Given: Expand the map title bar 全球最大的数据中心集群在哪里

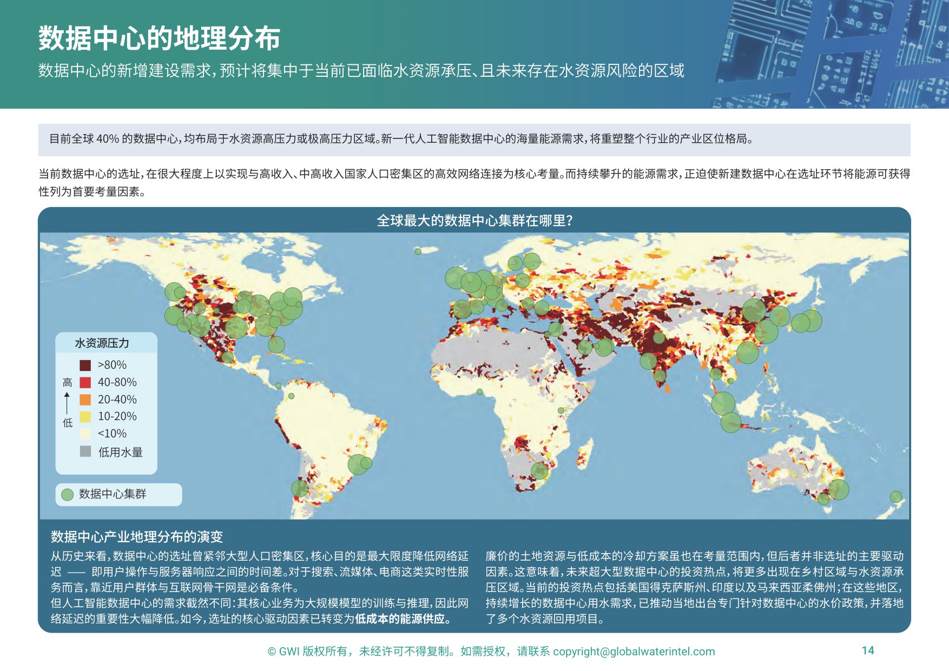Looking at the screenshot, I should (474, 221).
